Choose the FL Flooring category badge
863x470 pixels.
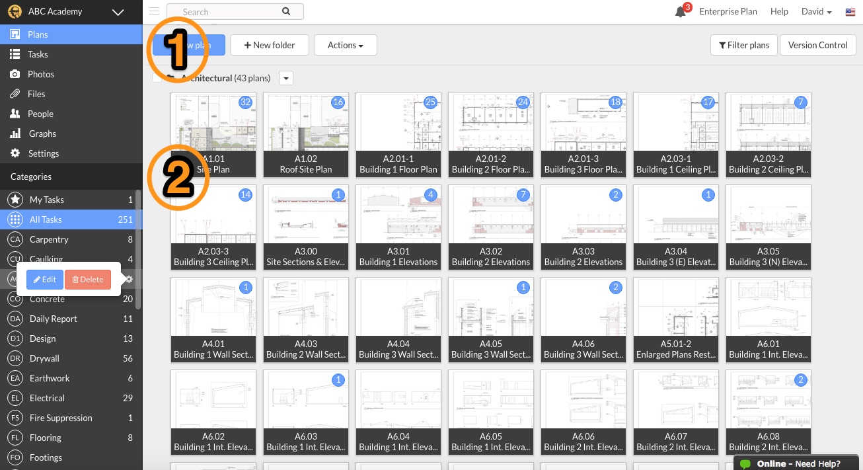pos(15,438)
